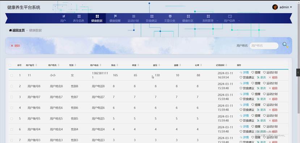Viewport: 300px width, 143px height.
Task: Sort by the 心率 column arrows
Action: [201, 65]
